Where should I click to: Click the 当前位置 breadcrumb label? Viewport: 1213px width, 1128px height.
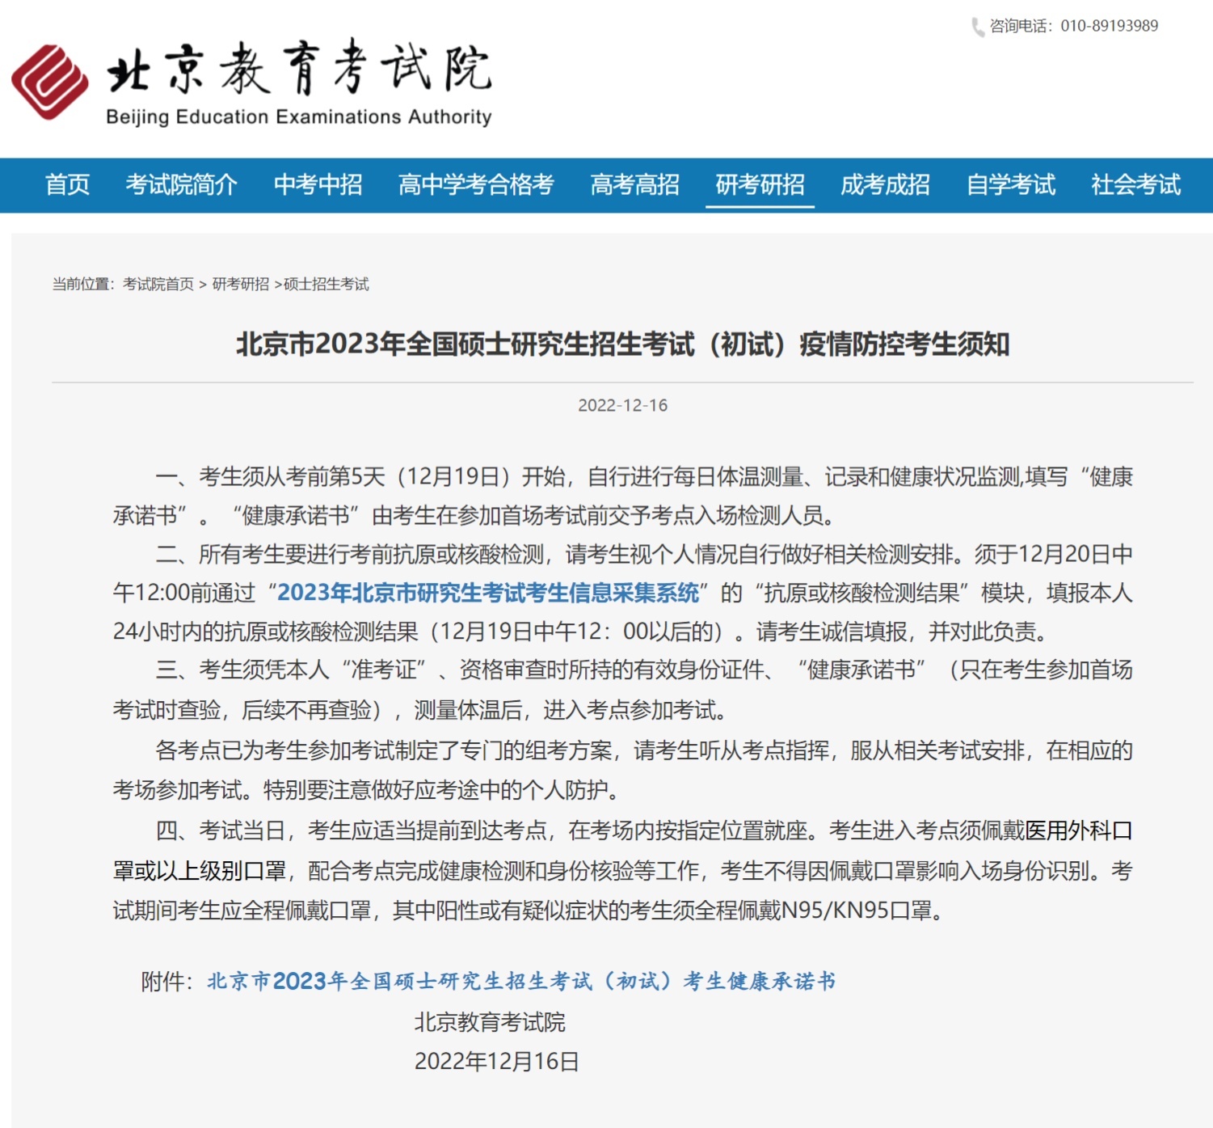tap(83, 284)
